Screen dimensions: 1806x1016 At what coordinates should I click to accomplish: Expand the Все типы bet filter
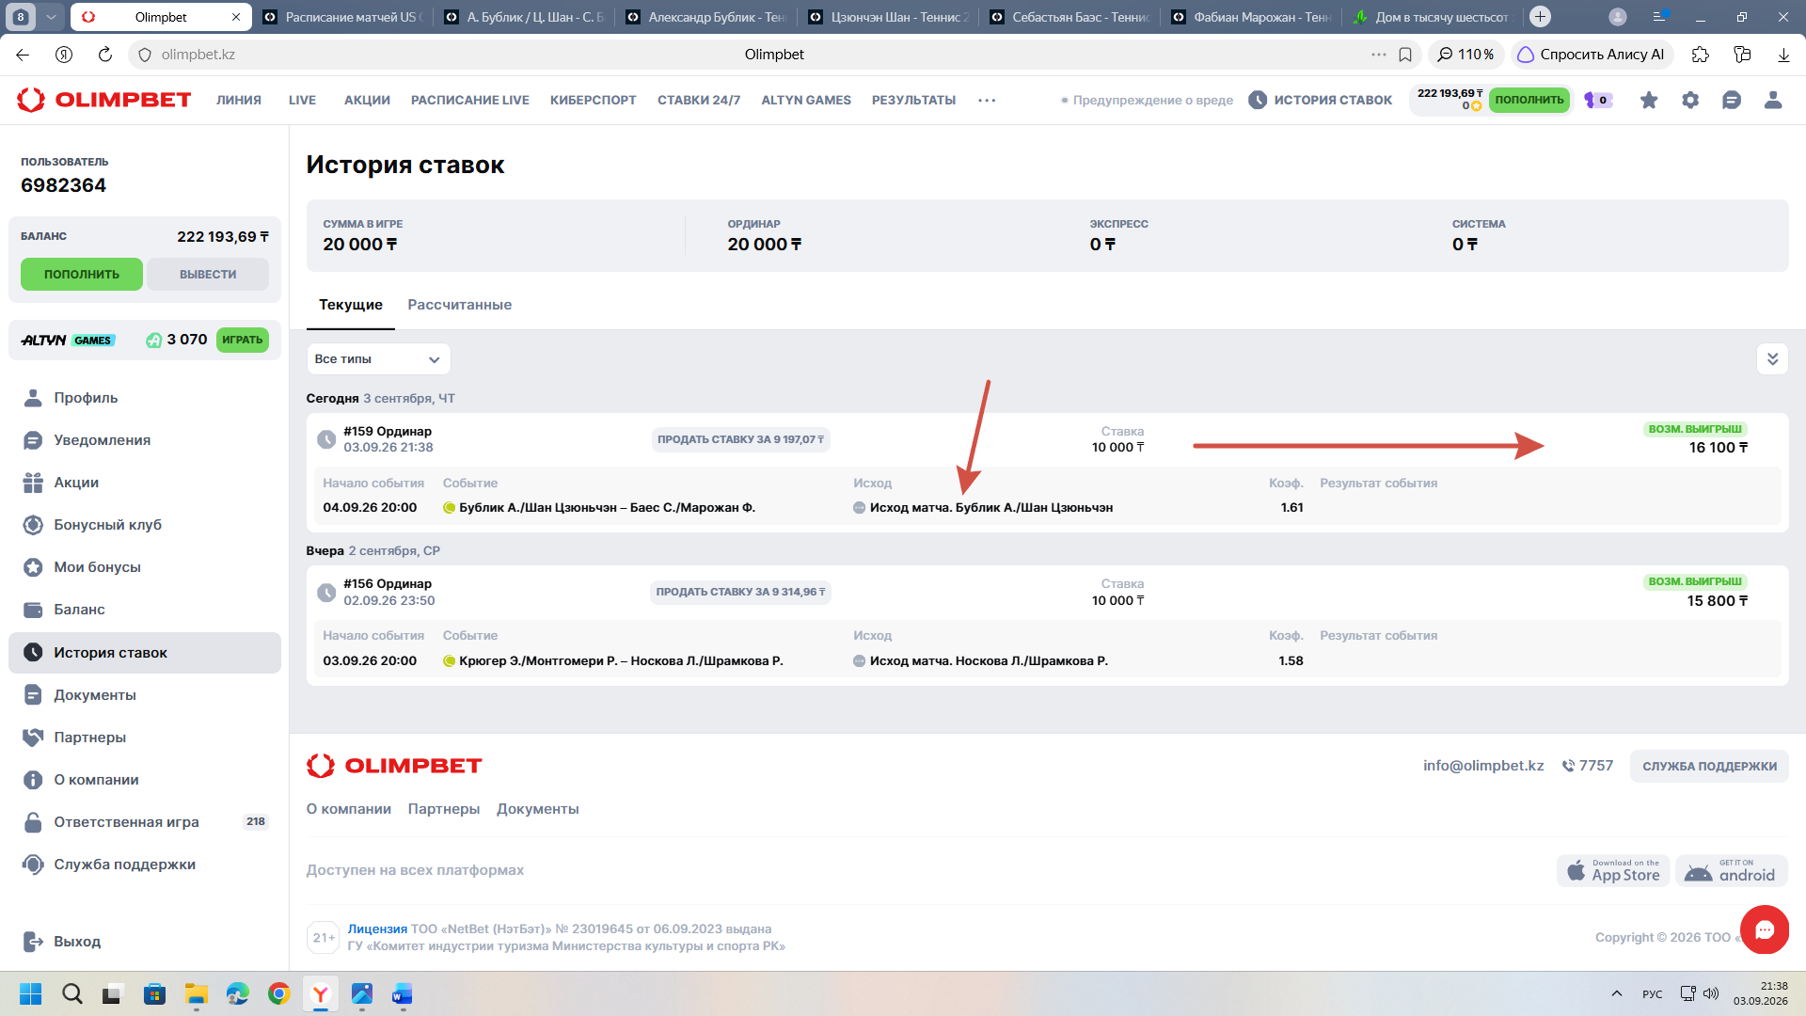(x=378, y=359)
